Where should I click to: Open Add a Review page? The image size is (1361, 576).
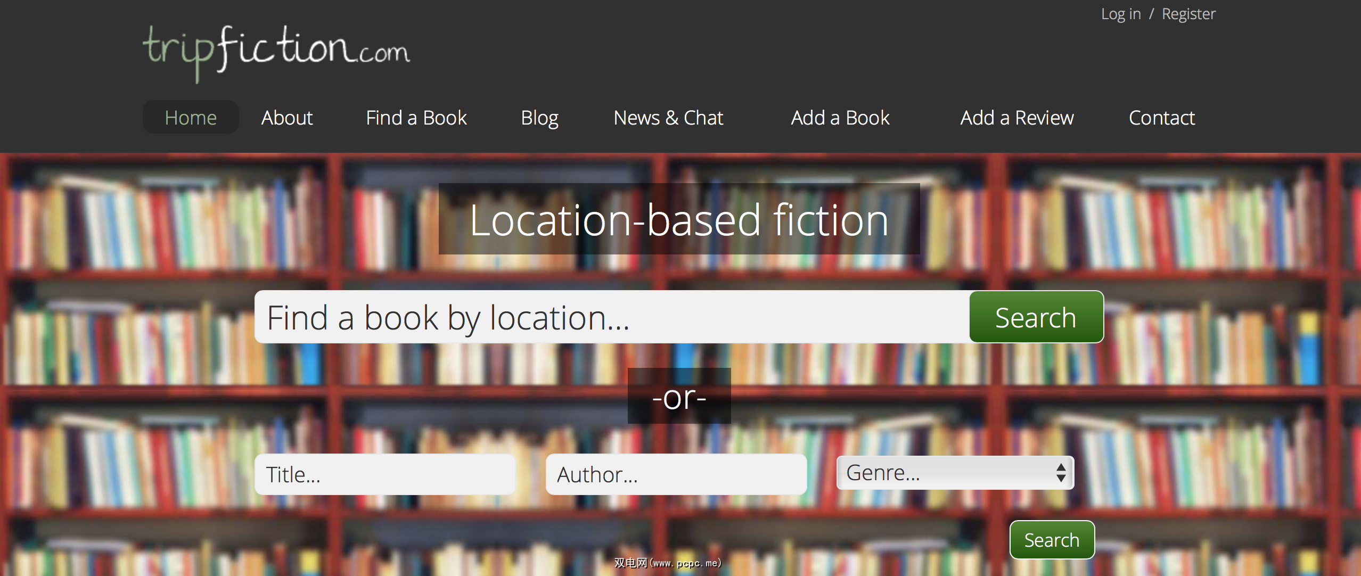click(x=1016, y=117)
